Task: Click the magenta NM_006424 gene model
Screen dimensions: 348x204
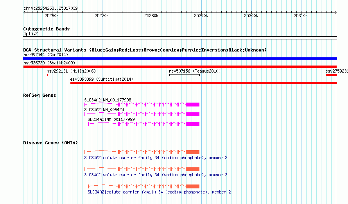Action: (142, 114)
